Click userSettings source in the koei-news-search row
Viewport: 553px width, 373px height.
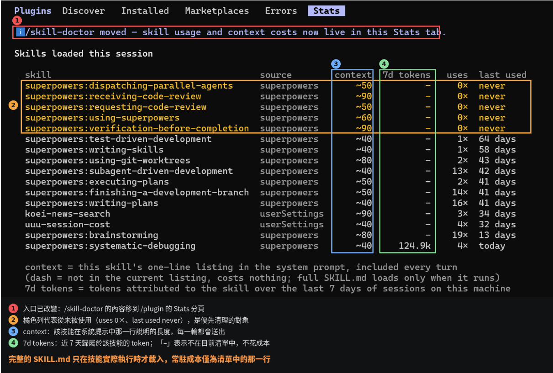292,214
